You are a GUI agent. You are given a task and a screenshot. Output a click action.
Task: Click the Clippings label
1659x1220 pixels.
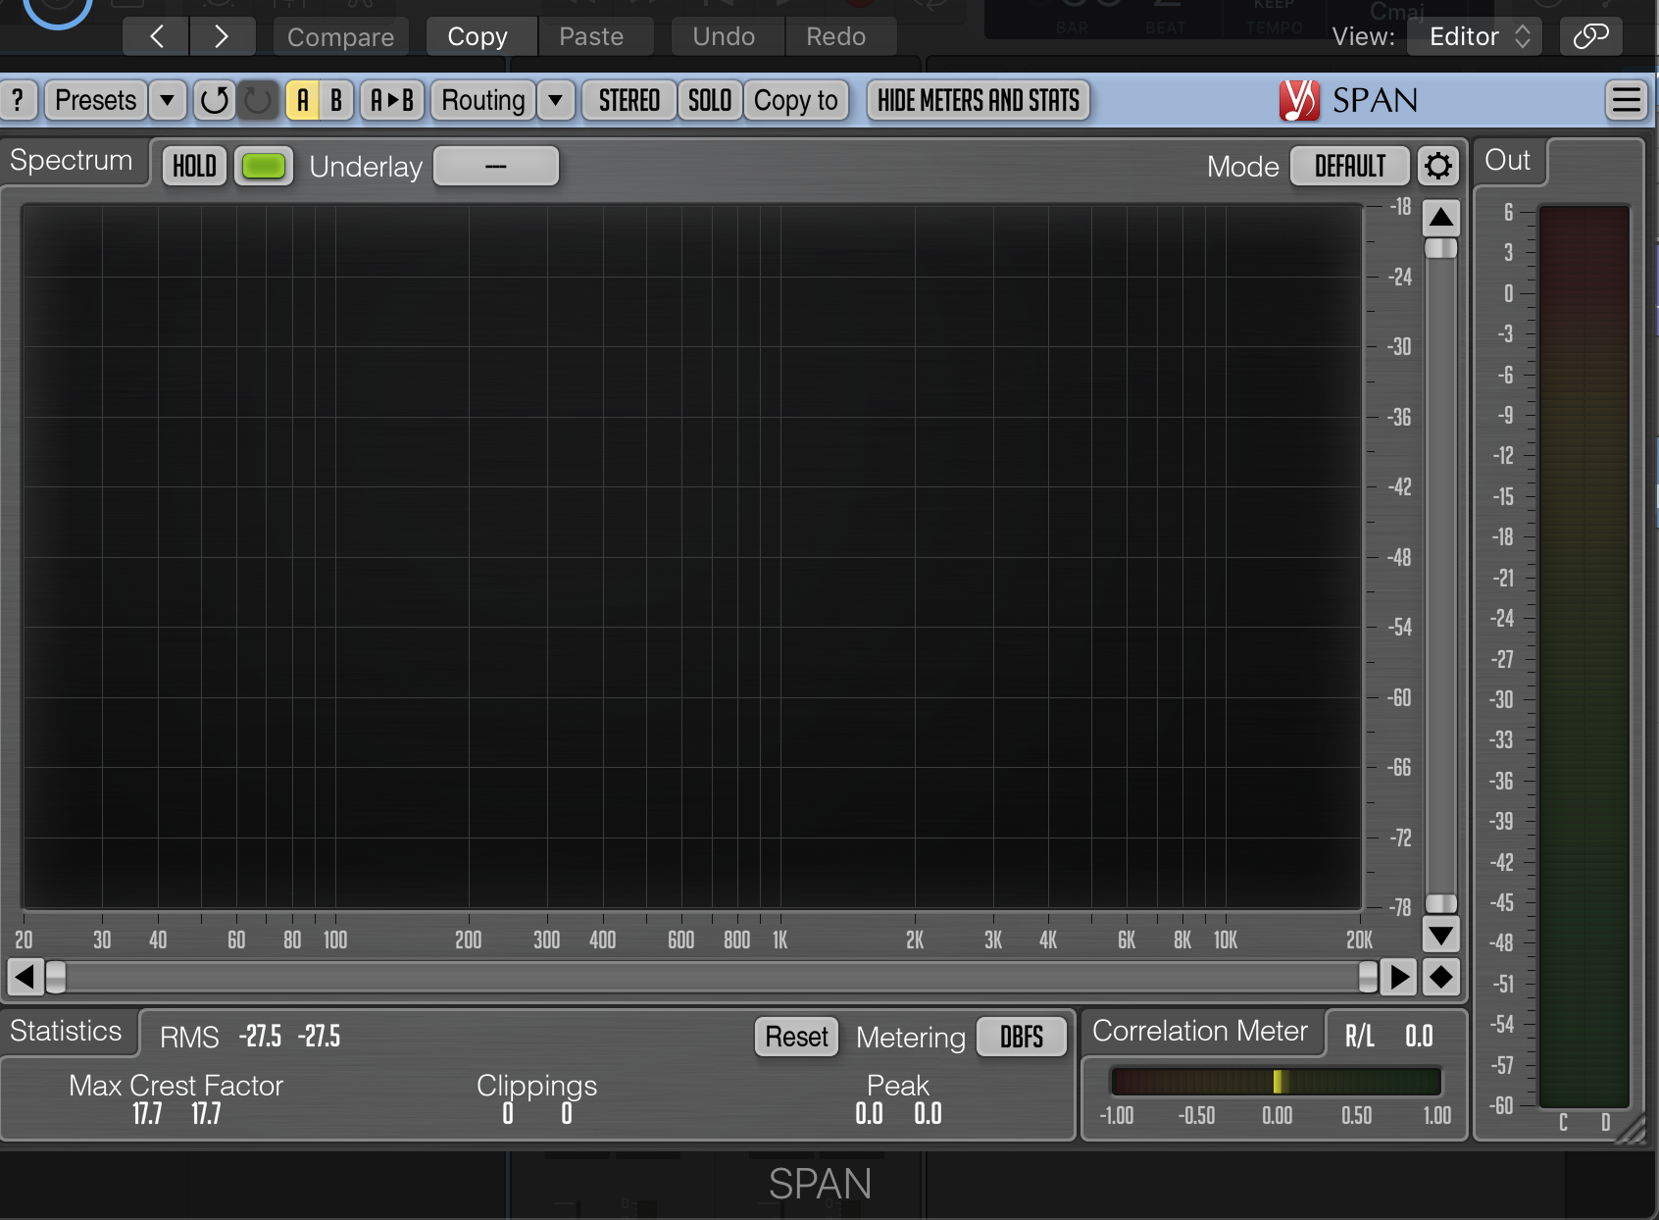(x=536, y=1086)
